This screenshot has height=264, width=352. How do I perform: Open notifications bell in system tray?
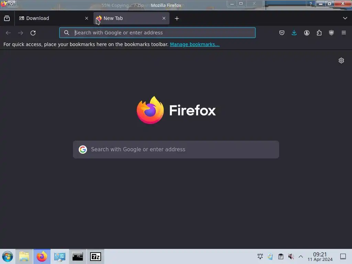[260, 256]
